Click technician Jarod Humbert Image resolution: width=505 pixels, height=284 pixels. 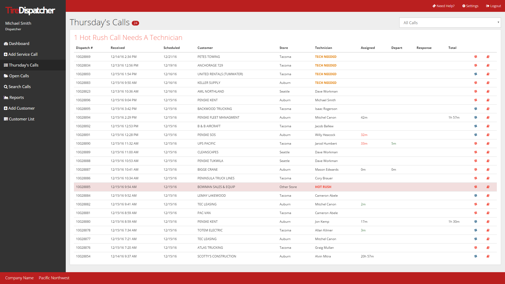[326, 144]
